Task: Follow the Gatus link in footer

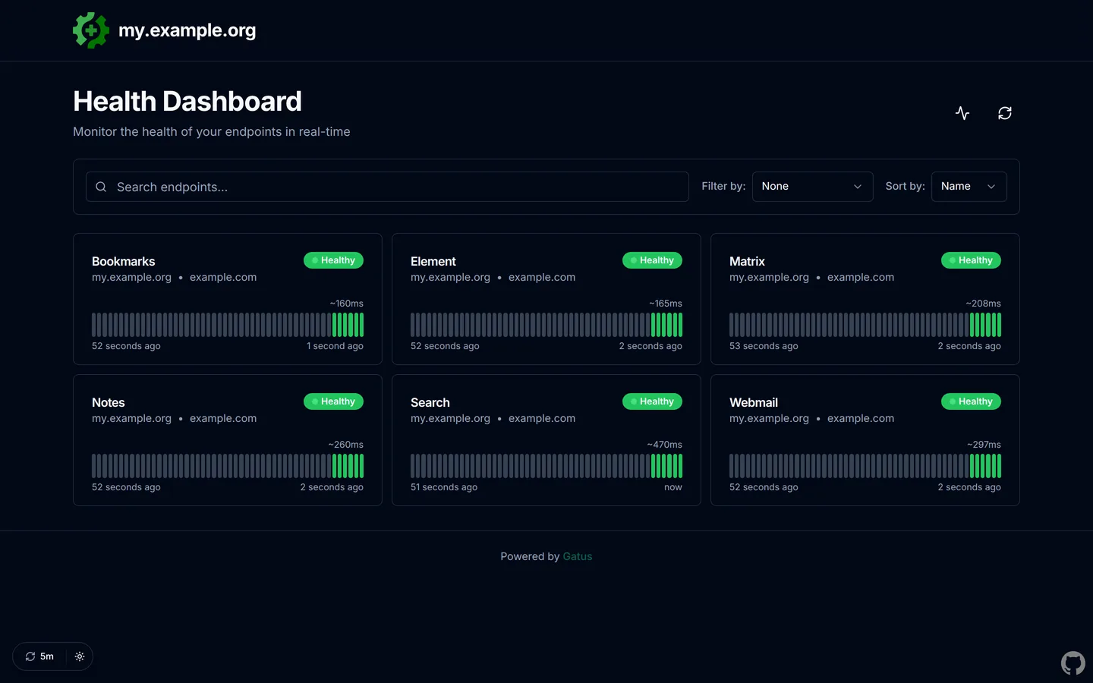Action: tap(578, 556)
